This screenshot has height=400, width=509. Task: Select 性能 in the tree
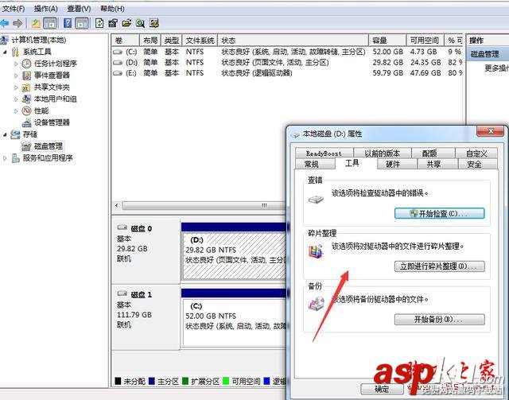(41, 111)
